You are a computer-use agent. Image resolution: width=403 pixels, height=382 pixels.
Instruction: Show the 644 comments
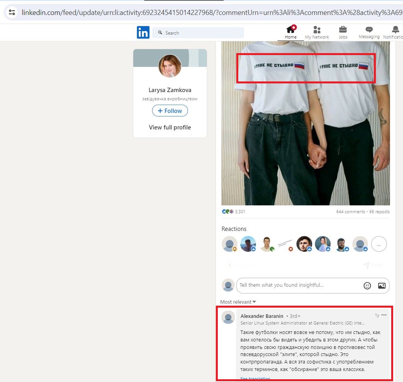(351, 212)
